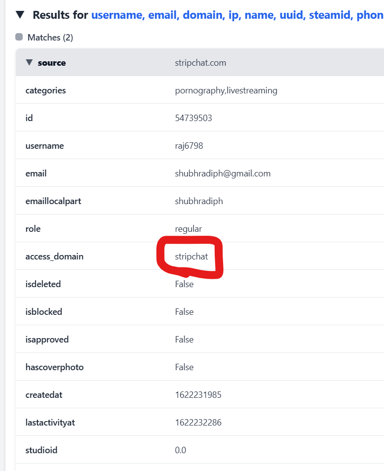Viewport: 384px width, 471px height.
Task: Click the id value 54739503
Action: 193,118
